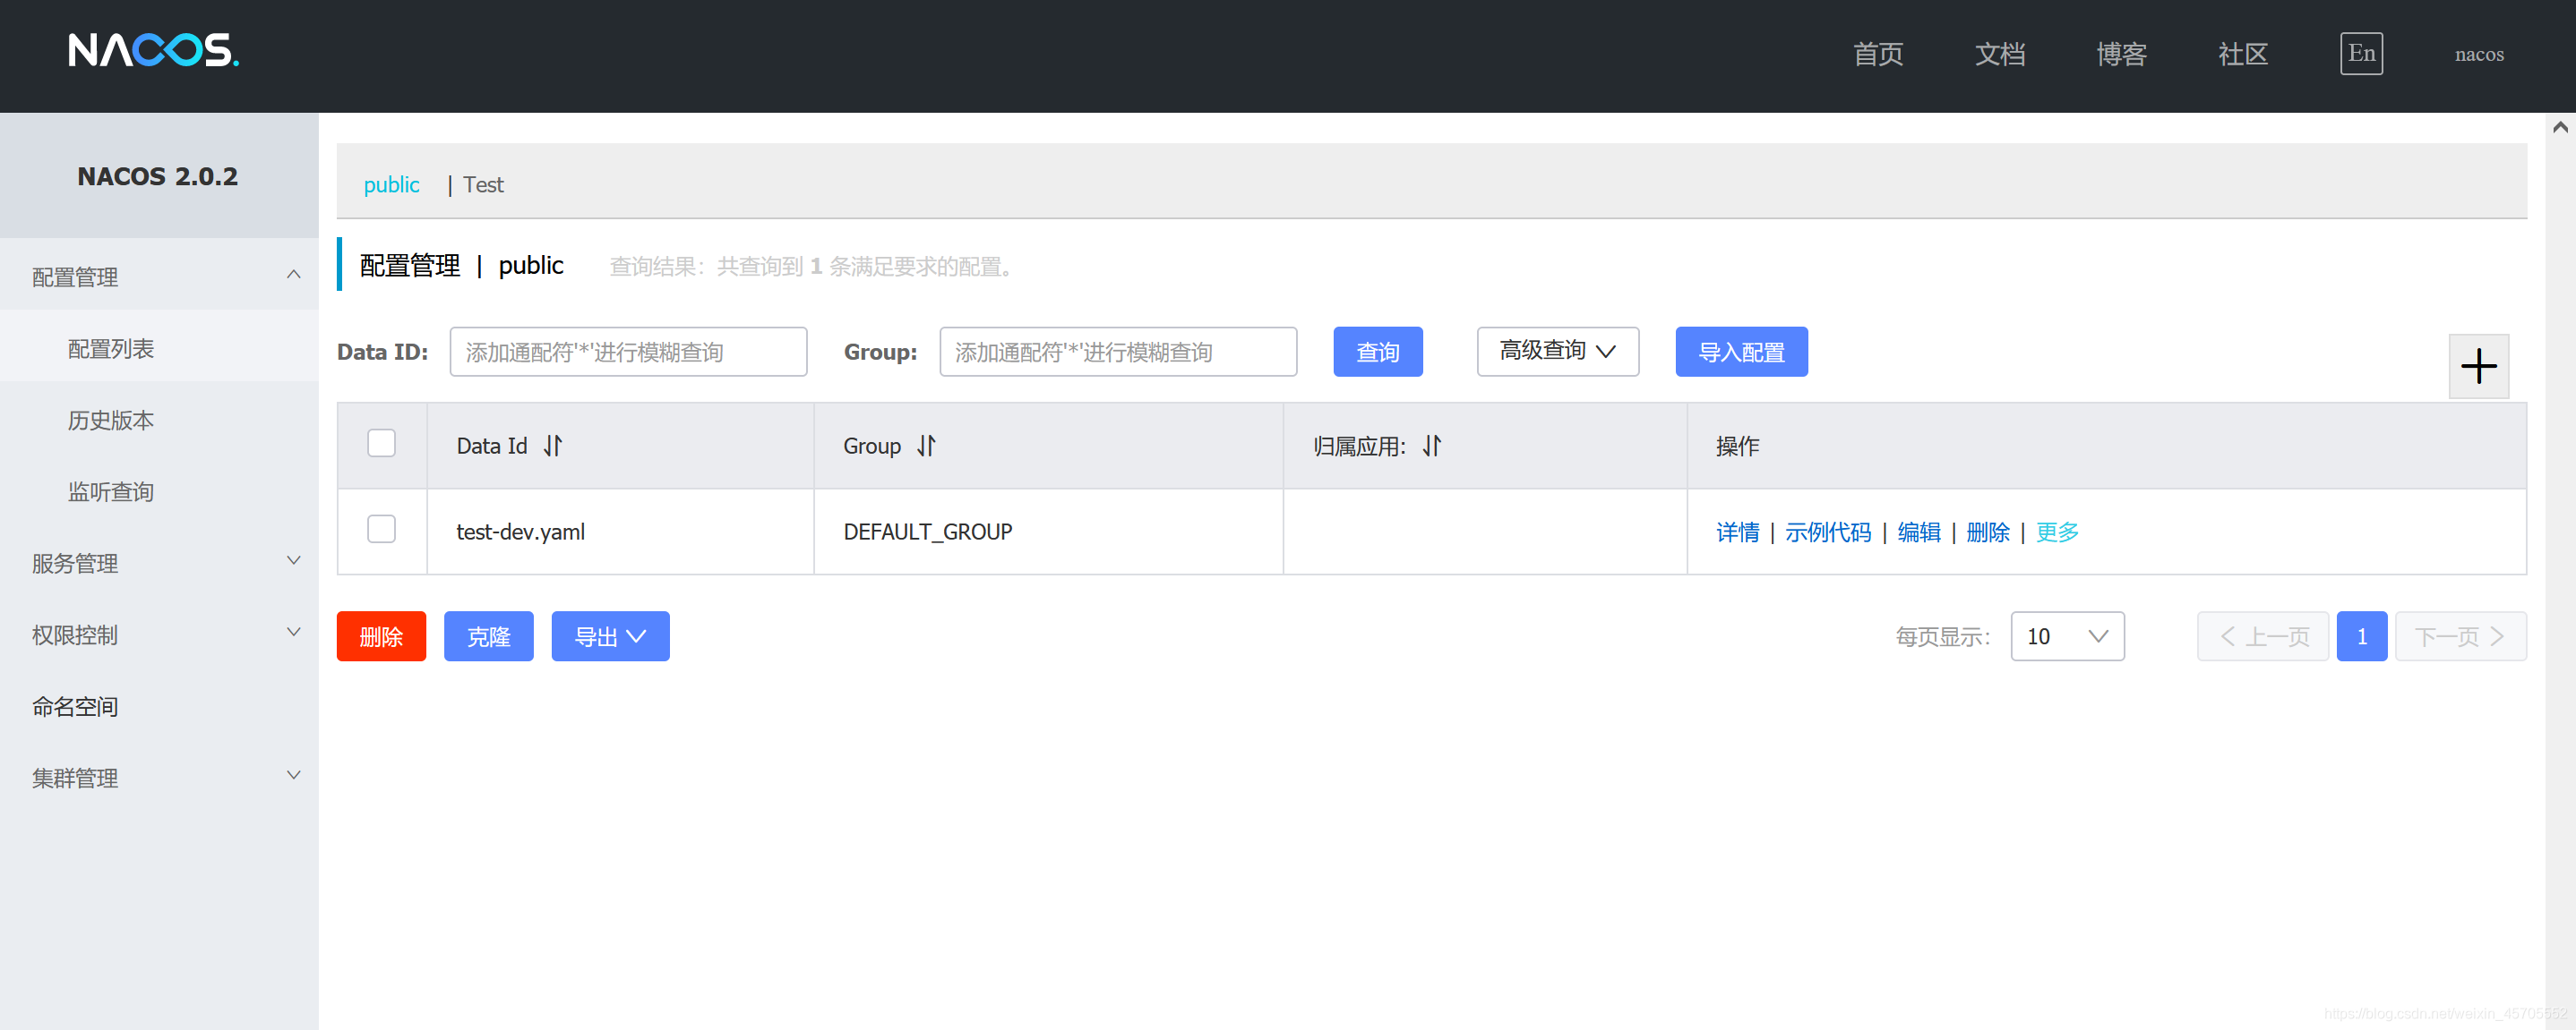Click the 克隆 button
2576x1030 pixels.
pos(488,636)
